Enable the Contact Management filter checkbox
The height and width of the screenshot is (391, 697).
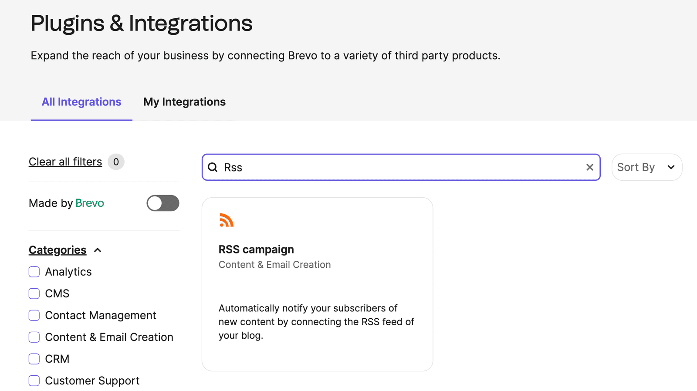(34, 315)
